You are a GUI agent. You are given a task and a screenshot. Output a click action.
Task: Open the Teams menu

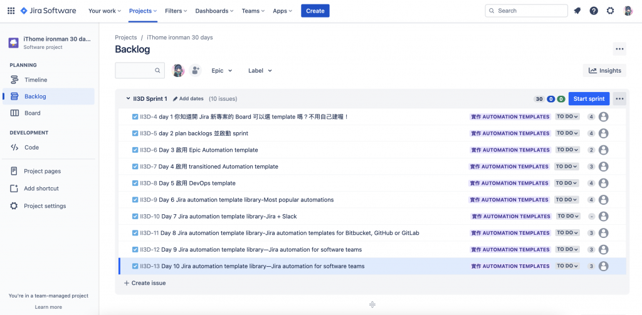(x=253, y=11)
